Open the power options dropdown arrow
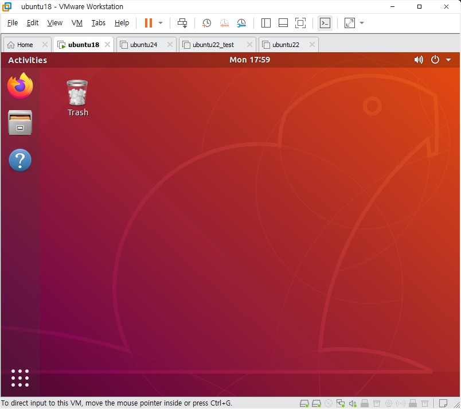 click(161, 23)
